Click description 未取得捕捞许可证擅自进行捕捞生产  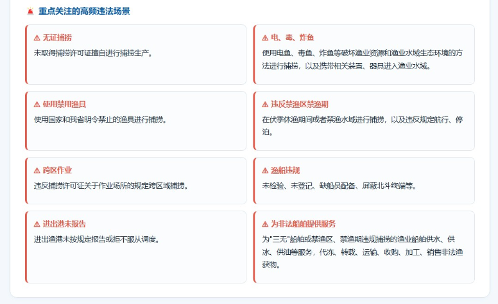pyautogui.click(x=93, y=53)
